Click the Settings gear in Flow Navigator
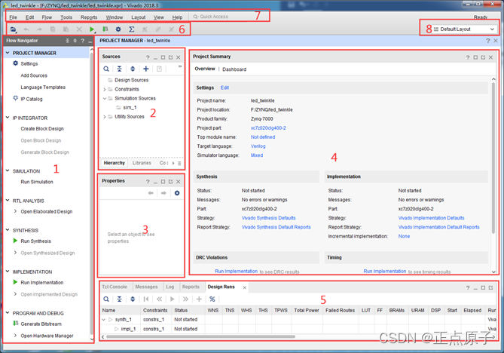The width and height of the screenshot is (504, 353). (15, 63)
